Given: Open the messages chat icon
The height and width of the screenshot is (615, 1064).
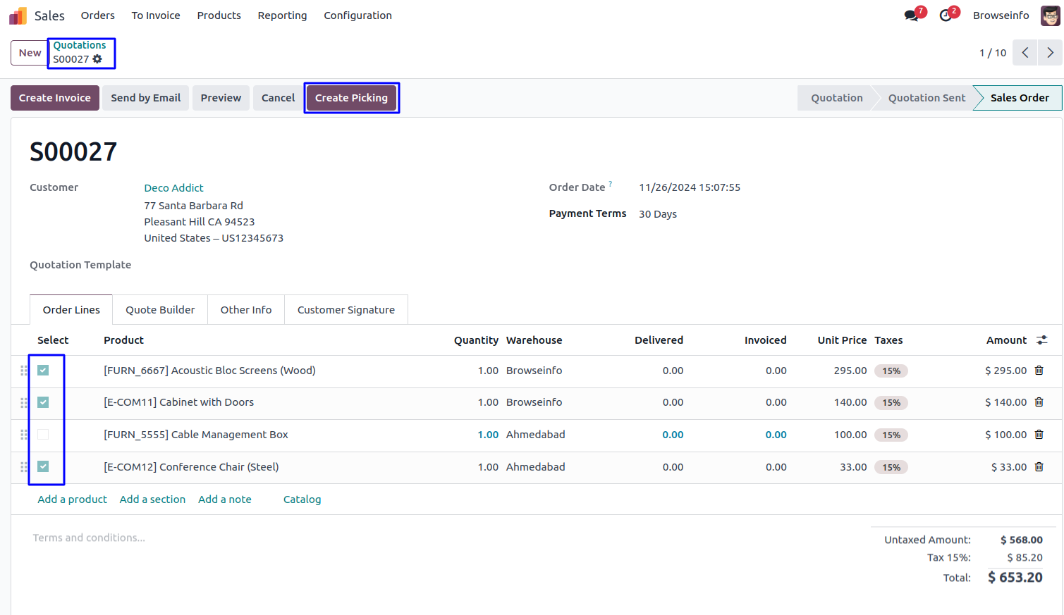Looking at the screenshot, I should 912,15.
